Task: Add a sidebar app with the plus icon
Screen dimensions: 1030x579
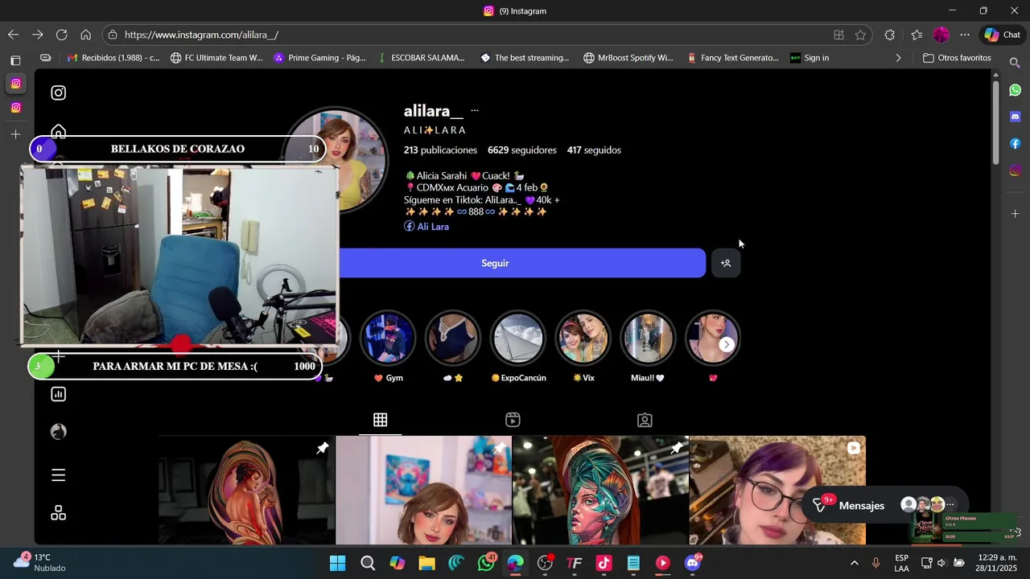Action: 1016,214
